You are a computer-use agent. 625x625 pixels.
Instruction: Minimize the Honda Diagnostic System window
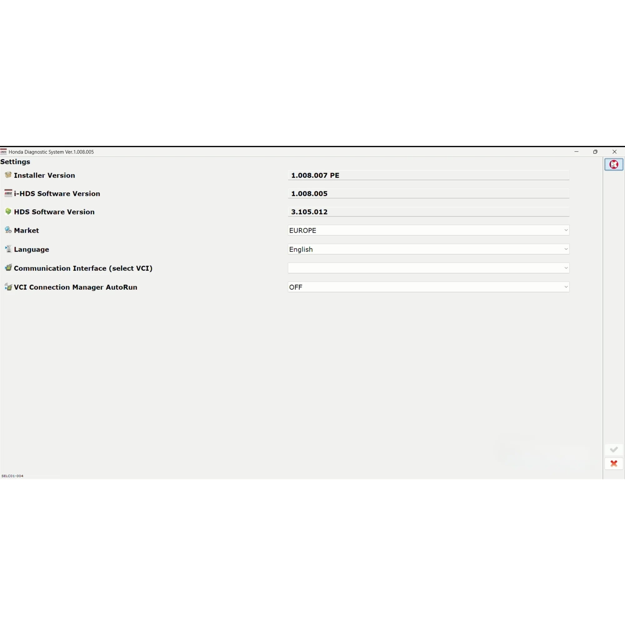point(576,152)
